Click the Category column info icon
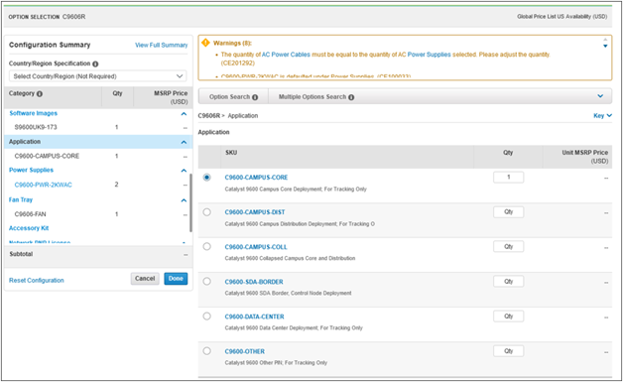The height and width of the screenshot is (382, 623). (x=40, y=94)
